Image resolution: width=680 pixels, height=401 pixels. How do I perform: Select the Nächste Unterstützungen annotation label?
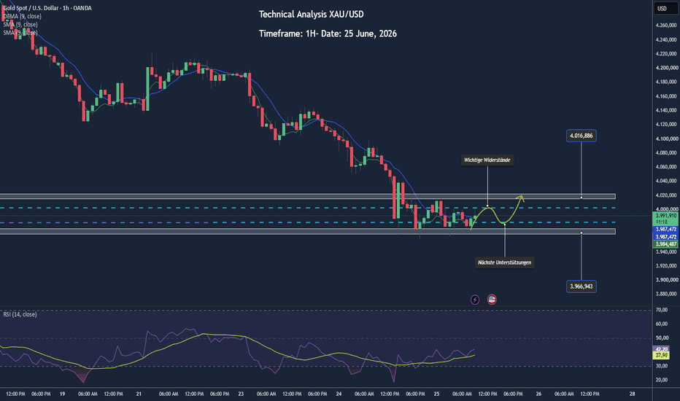(504, 262)
